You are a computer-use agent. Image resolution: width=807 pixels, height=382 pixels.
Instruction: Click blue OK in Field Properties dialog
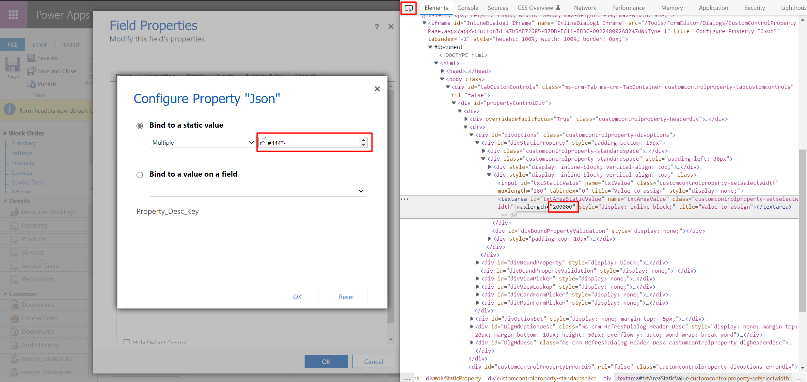point(326,361)
